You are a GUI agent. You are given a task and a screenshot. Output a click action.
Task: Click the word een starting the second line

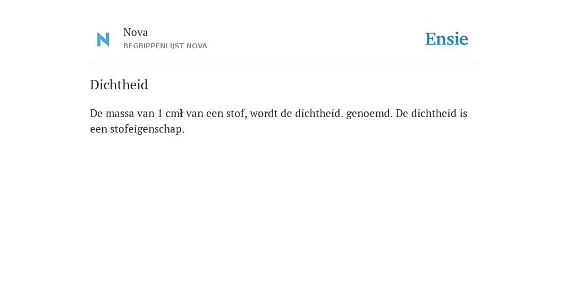98,129
